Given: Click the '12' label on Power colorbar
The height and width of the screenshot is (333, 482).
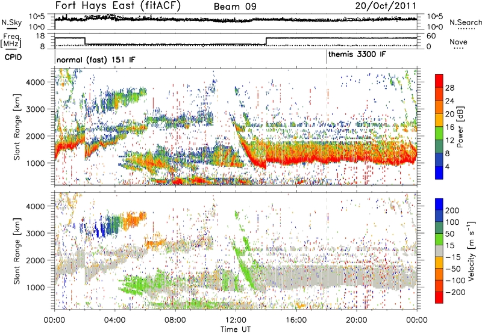Looking at the screenshot, I should point(449,141).
